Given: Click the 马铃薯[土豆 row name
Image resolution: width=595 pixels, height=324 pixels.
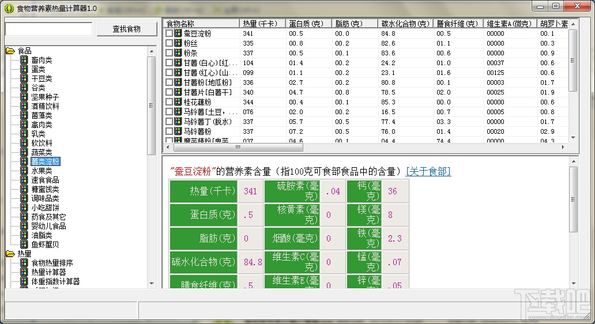Looking at the screenshot, I should [210, 112].
